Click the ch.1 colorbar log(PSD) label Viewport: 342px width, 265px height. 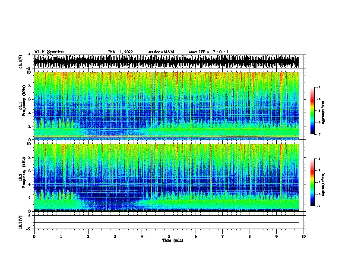323,113
